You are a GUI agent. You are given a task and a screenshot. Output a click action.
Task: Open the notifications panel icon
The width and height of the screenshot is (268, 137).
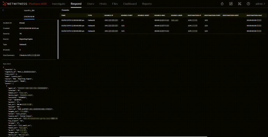point(231,4)
